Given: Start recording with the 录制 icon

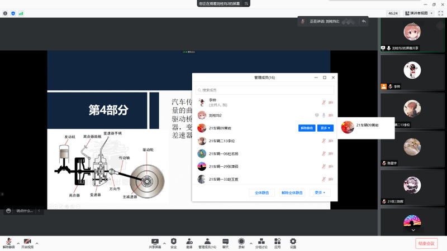Looking at the screenshot, I should click(241, 241).
